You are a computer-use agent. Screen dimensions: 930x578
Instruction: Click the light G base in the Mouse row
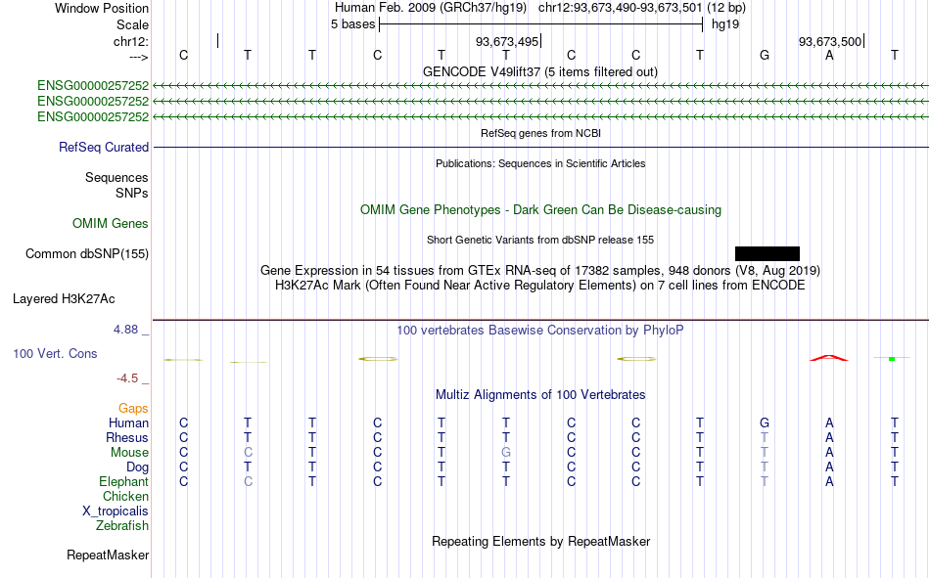coord(506,452)
